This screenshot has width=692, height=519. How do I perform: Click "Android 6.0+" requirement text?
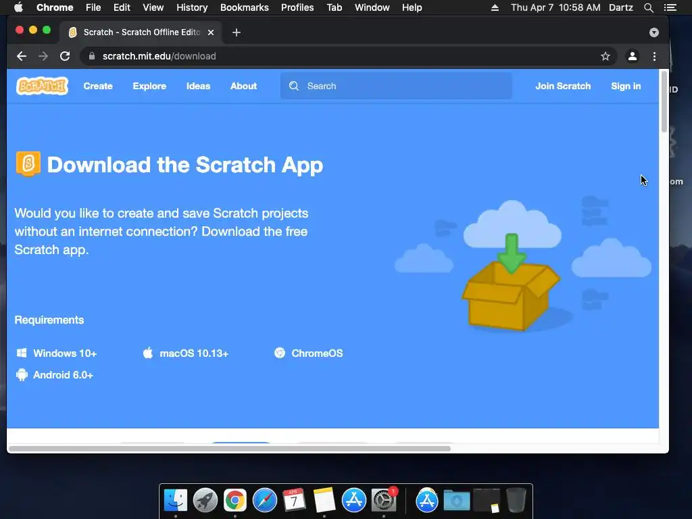coord(63,374)
